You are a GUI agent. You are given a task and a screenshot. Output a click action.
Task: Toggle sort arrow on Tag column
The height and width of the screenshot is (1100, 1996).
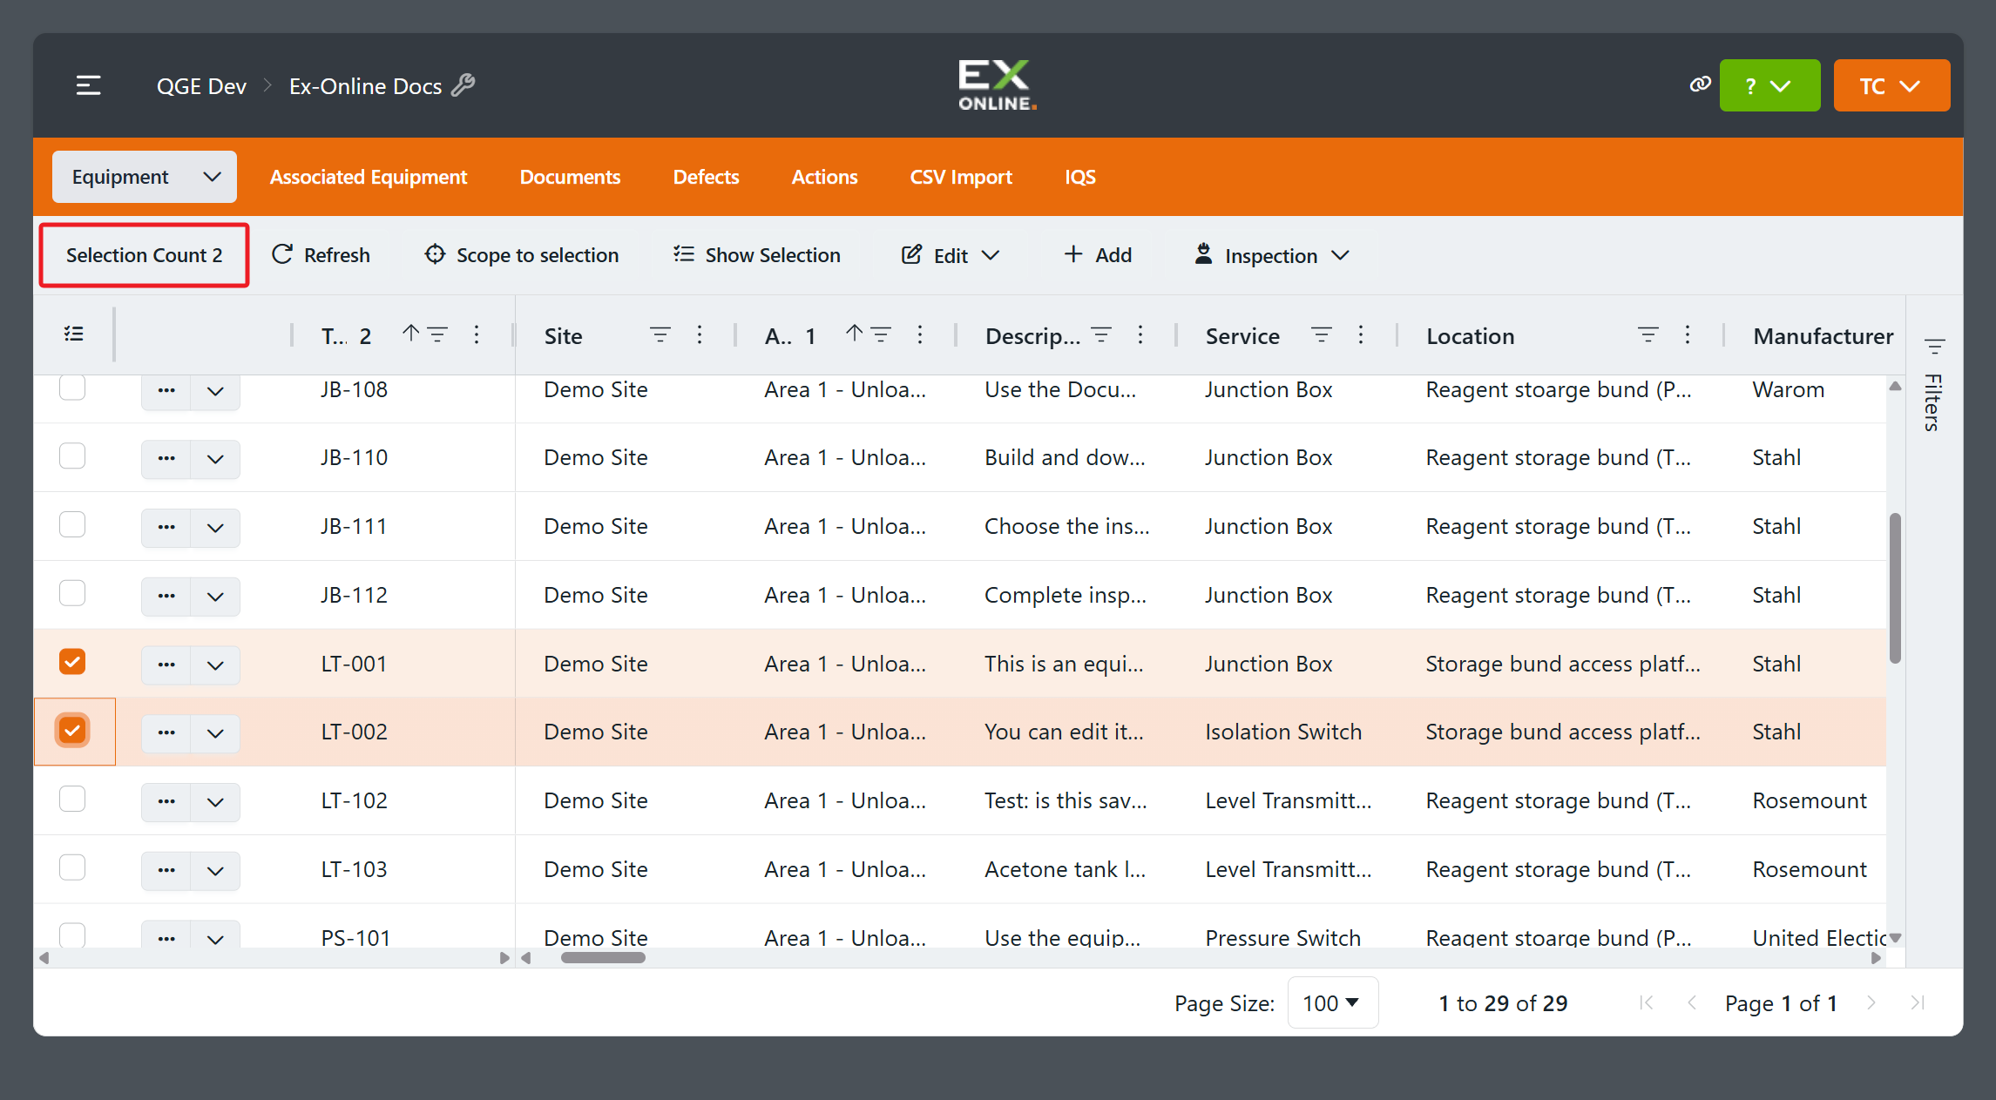coord(410,334)
